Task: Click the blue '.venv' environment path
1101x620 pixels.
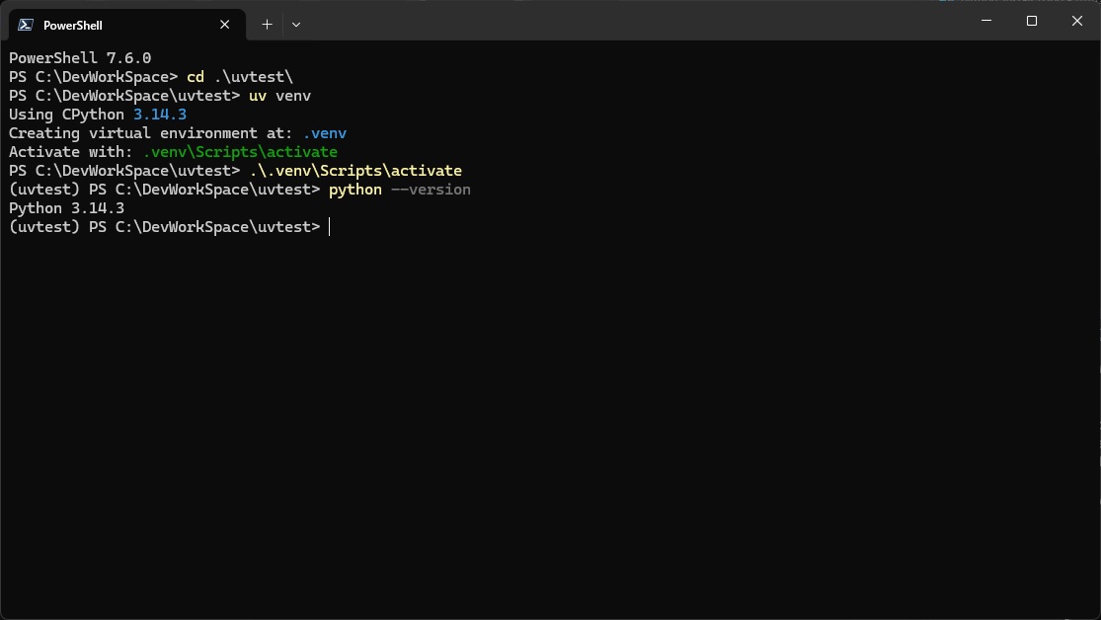Action: pyautogui.click(x=324, y=133)
